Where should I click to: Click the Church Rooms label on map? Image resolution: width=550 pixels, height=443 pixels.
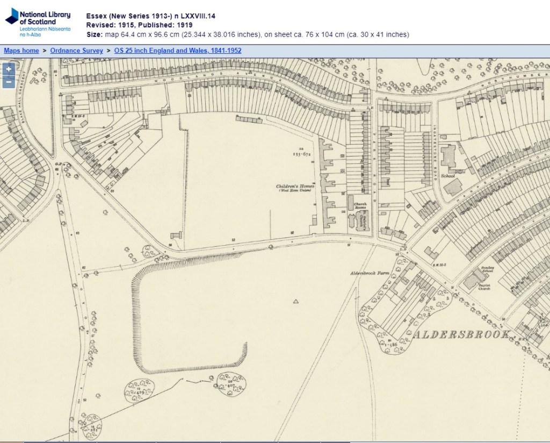tap(360, 206)
